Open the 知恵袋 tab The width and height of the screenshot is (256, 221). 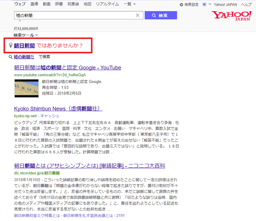[73, 4]
